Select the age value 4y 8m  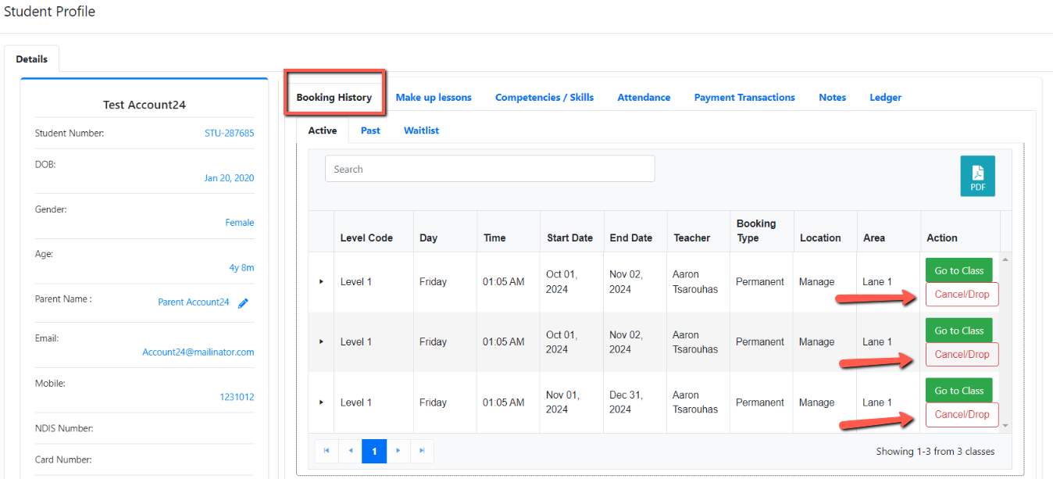[241, 268]
